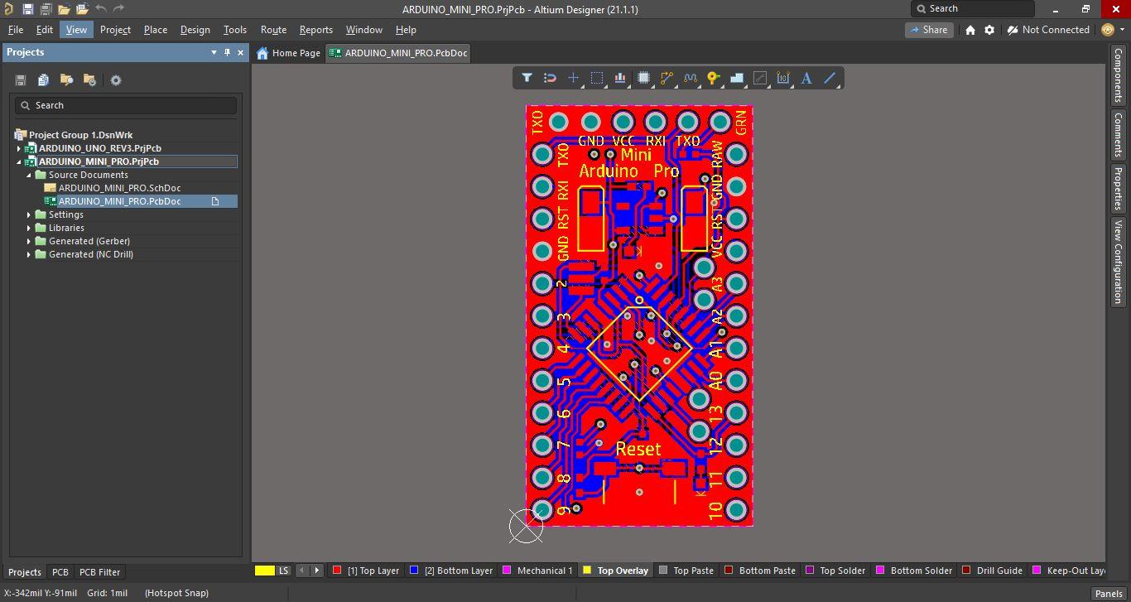Open the Projects panel dropdown arrow
The image size is (1131, 602).
point(214,52)
